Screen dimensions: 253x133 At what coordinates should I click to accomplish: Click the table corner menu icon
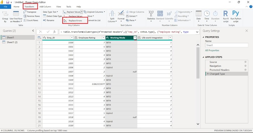[39, 38]
